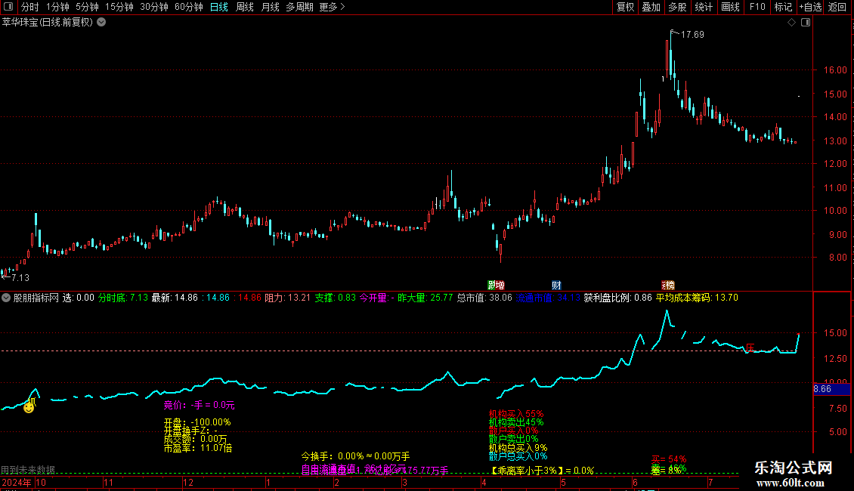Click the red 压 pressure marker
This screenshot has width=854, height=491.
point(750,347)
